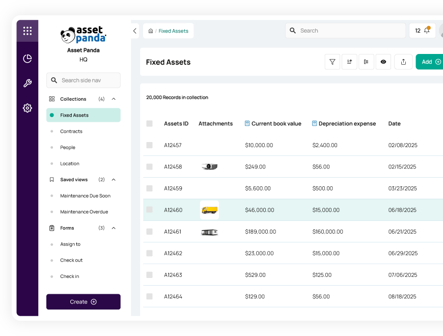Viewport: 443px width, 336px height.
Task: Open the dashboard pie chart icon
Action: coord(27,59)
